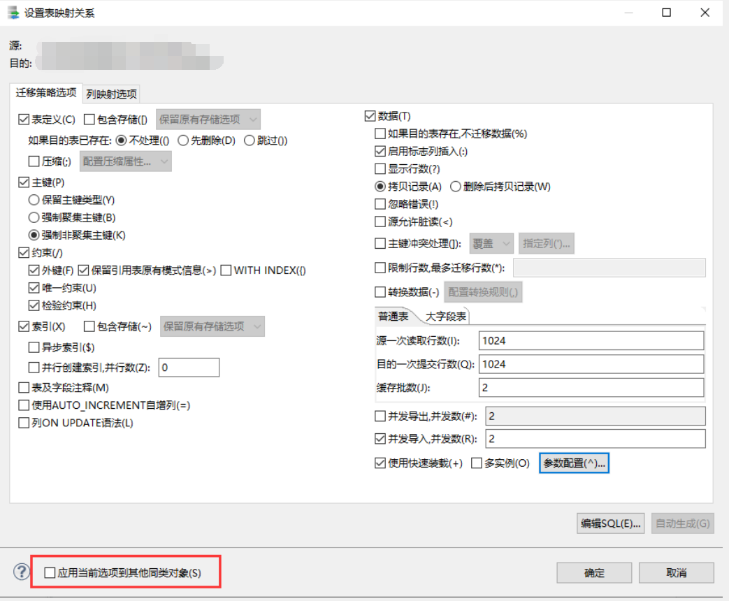Screen dimensions: 729x601
Task: Open the 大字段表 sub-tab
Action: pyautogui.click(x=446, y=317)
